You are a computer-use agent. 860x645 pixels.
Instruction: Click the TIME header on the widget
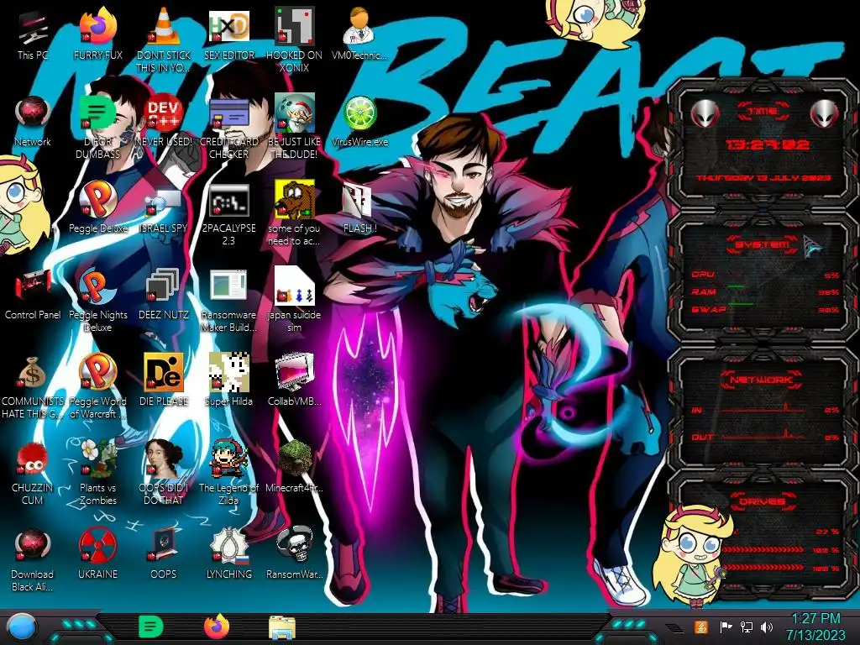pyautogui.click(x=763, y=112)
